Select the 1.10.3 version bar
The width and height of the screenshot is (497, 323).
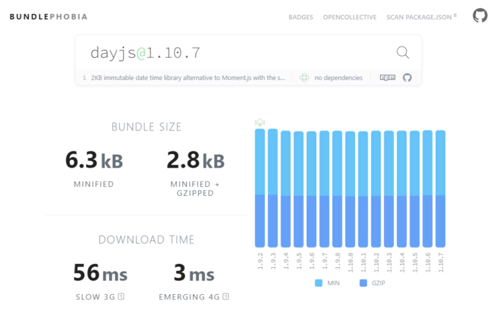coord(389,189)
